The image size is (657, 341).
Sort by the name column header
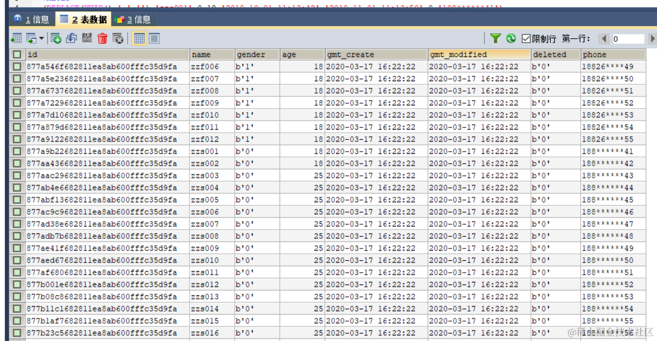212,54
